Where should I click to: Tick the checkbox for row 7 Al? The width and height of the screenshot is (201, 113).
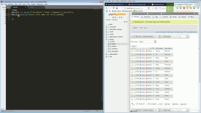[x=132, y=72]
